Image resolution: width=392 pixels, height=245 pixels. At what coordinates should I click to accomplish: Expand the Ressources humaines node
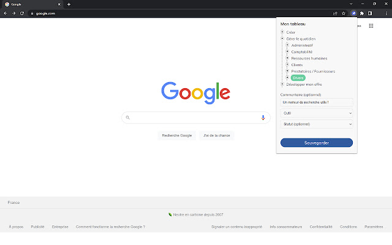(x=287, y=58)
